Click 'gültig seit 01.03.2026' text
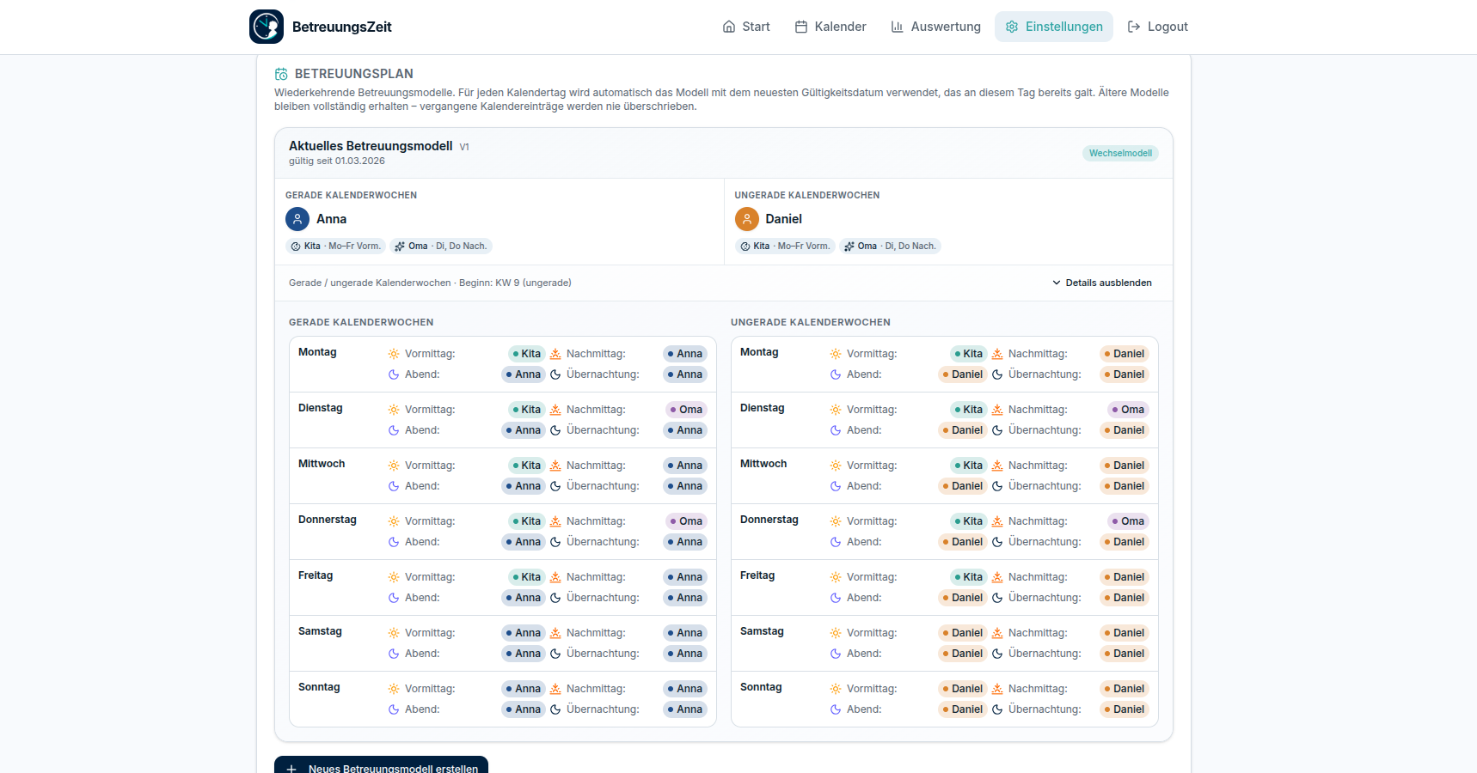This screenshot has width=1477, height=773. tap(337, 161)
